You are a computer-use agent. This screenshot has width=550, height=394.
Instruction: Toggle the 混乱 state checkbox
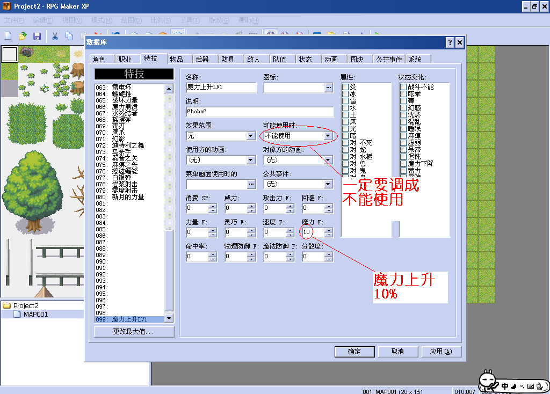click(403, 122)
